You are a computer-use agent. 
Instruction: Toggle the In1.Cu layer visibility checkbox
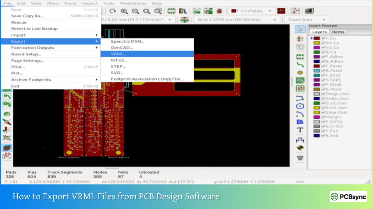323,43
